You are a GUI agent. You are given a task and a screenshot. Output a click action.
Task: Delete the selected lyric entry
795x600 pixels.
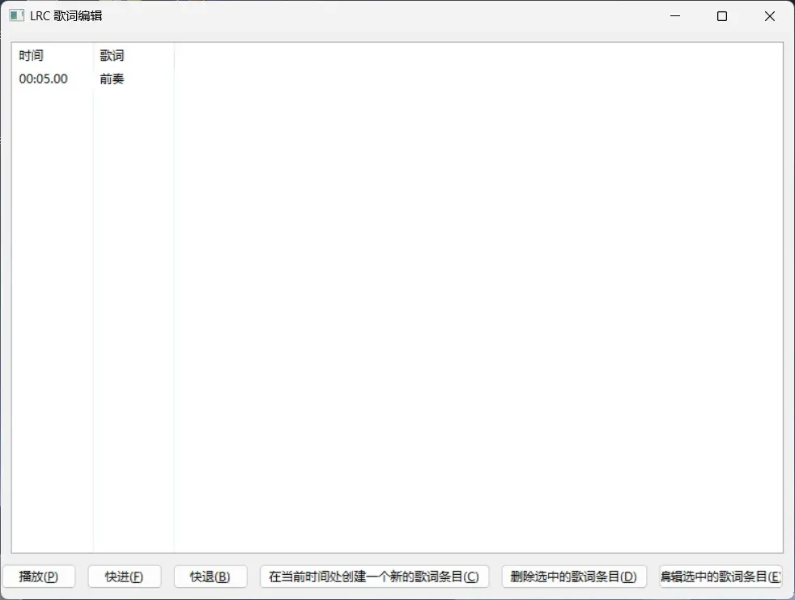click(x=573, y=577)
